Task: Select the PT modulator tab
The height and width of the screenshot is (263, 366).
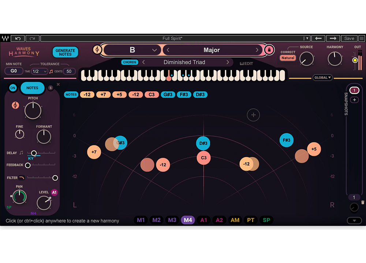Action: pyautogui.click(x=251, y=220)
